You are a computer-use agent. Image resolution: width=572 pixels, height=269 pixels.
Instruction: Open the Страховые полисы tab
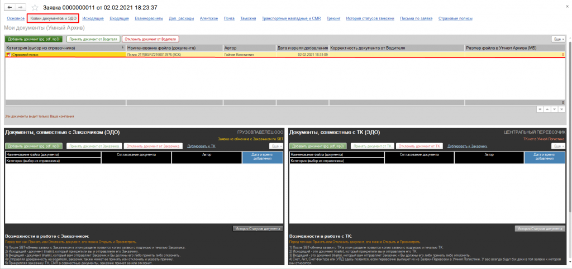pyautogui.click(x=455, y=18)
